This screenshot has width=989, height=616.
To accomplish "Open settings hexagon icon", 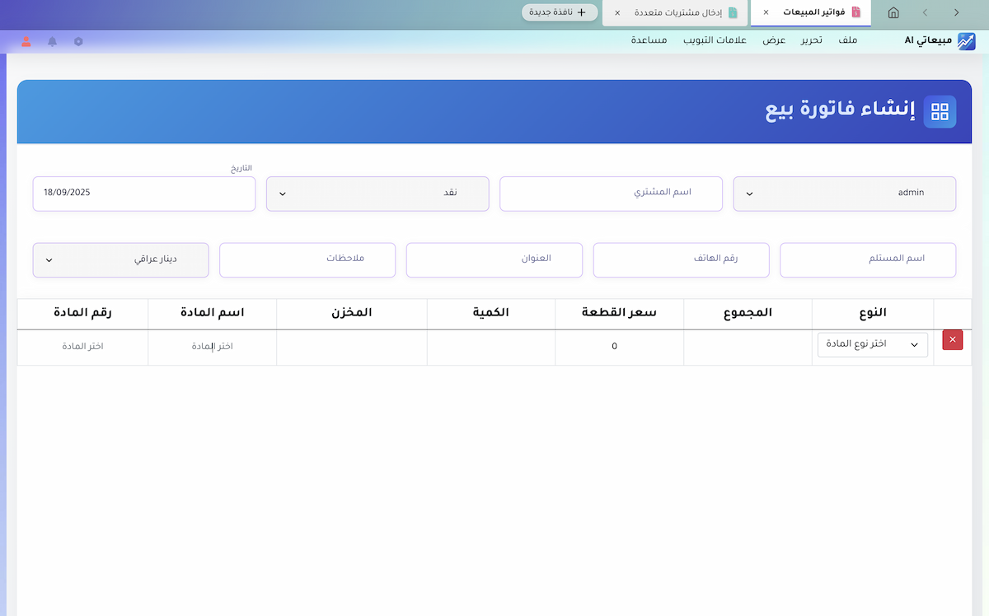I will pos(78,41).
